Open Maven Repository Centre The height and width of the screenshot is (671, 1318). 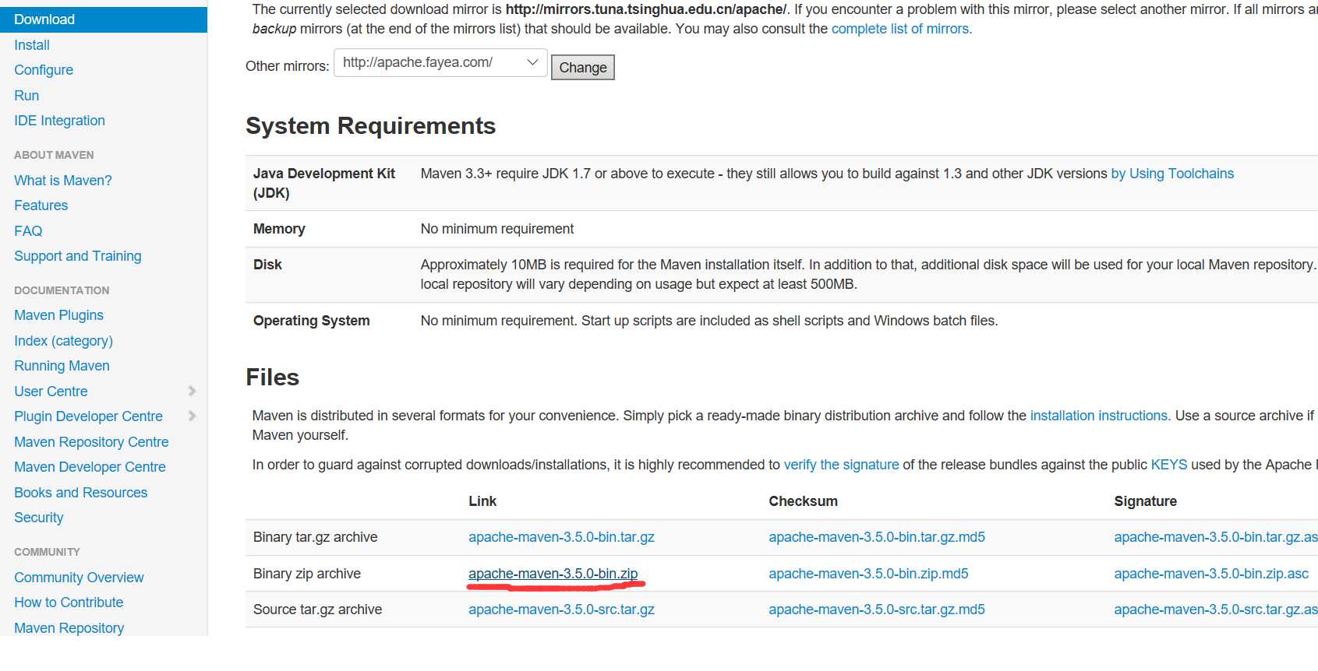click(x=91, y=442)
